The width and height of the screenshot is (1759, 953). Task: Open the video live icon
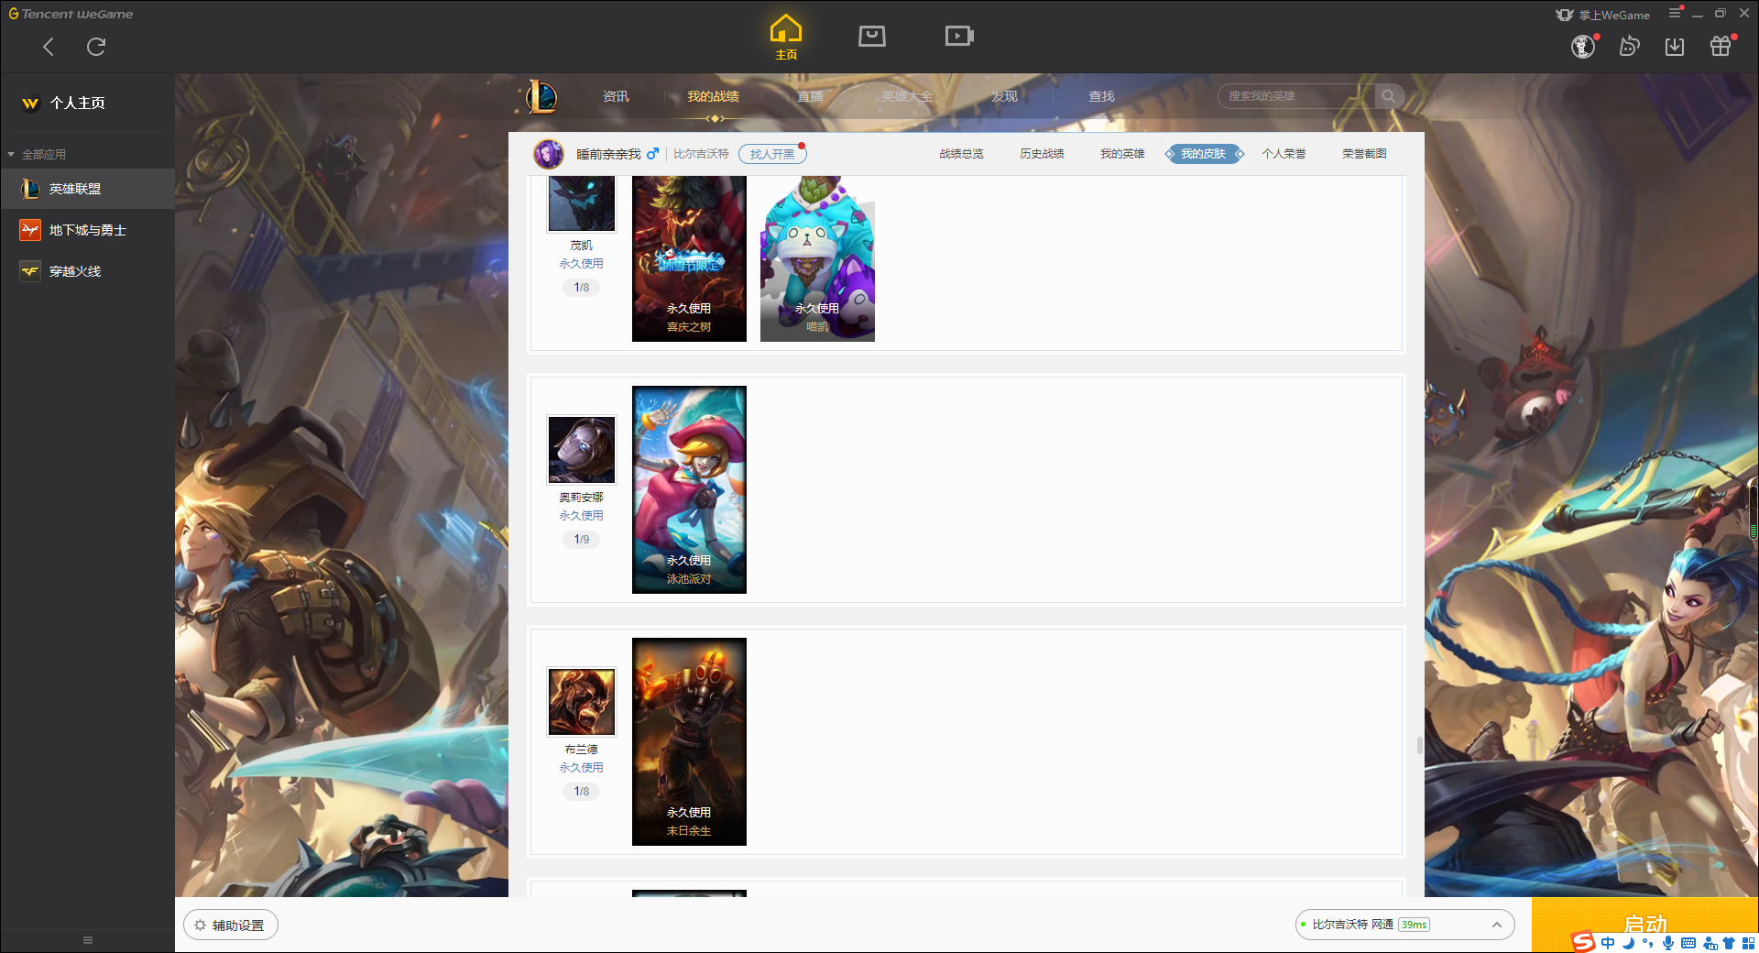coord(959,36)
